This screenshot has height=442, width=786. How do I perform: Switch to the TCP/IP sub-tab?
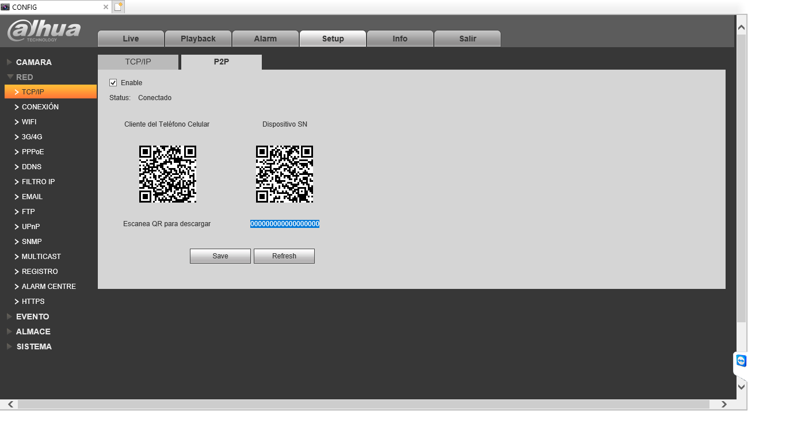[x=138, y=62]
